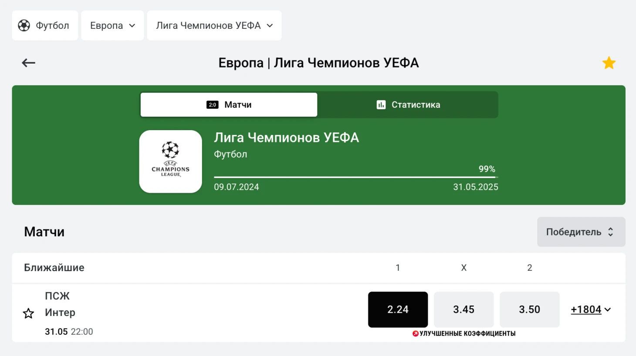The image size is (636, 356).
Task: Expand the +1804 additional markets
Action: click(x=591, y=309)
